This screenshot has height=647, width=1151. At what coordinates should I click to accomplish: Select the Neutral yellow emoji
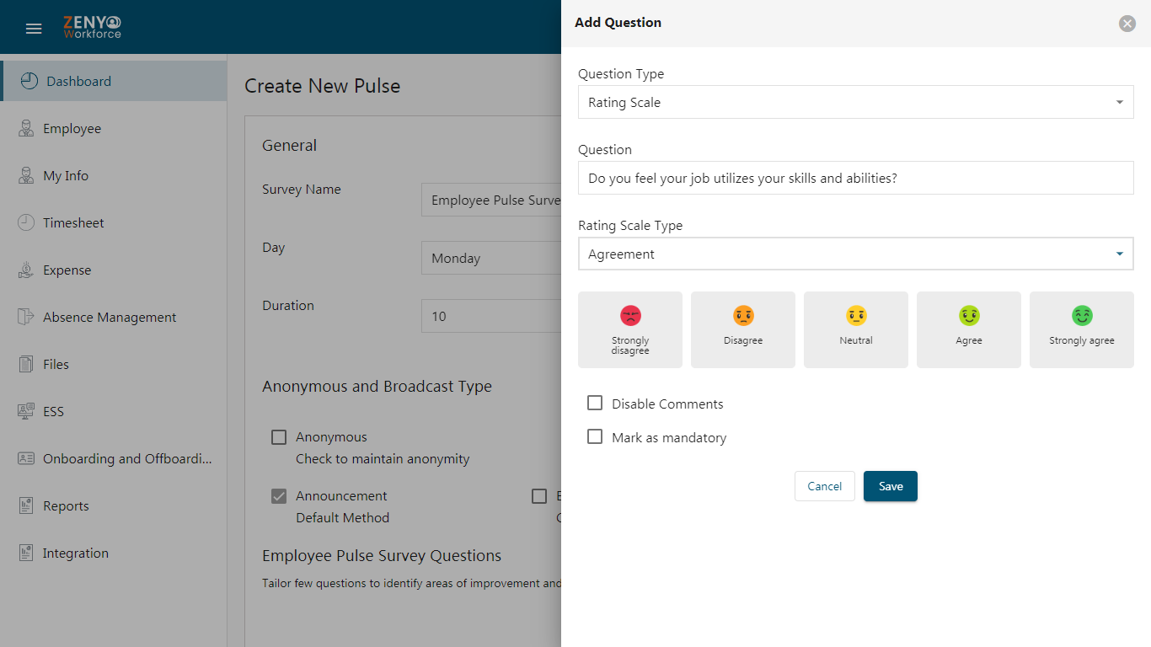(856, 316)
